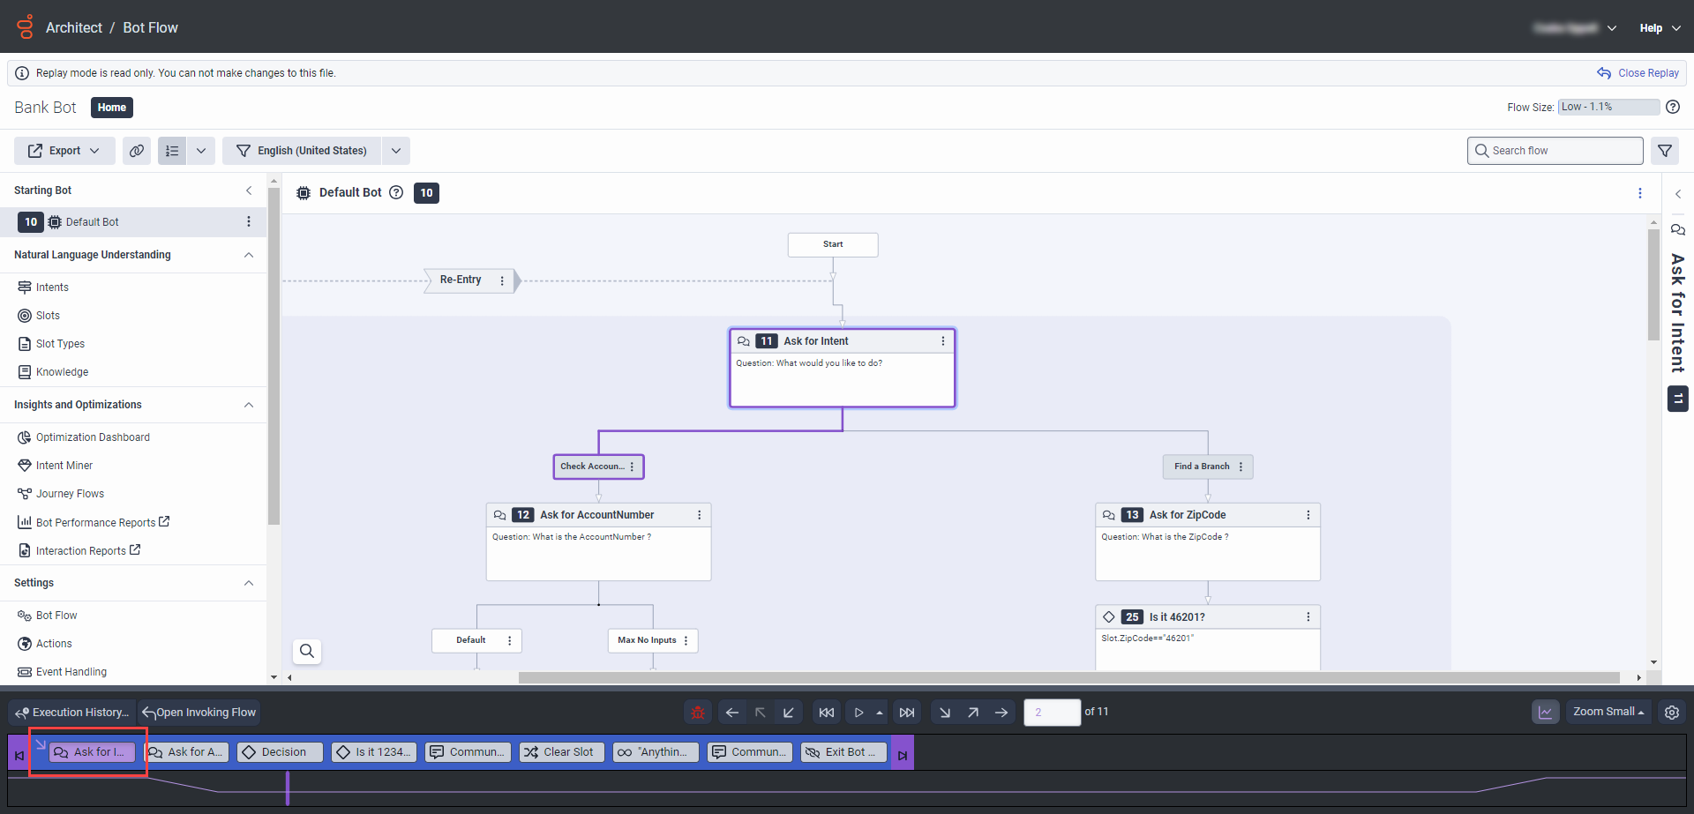The height and width of the screenshot is (814, 1694).
Task: Click the magnifier icon on the flow canvas
Action: (307, 651)
